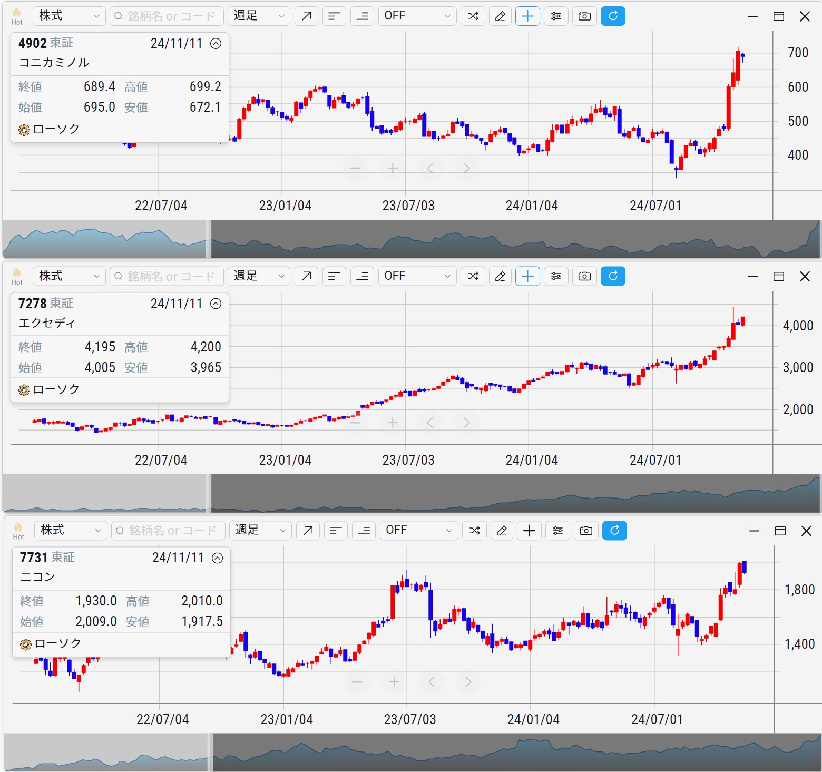This screenshot has height=772, width=822.
Task: Click the Hot flame icon in the 7731 chart window
Action: coord(18,530)
